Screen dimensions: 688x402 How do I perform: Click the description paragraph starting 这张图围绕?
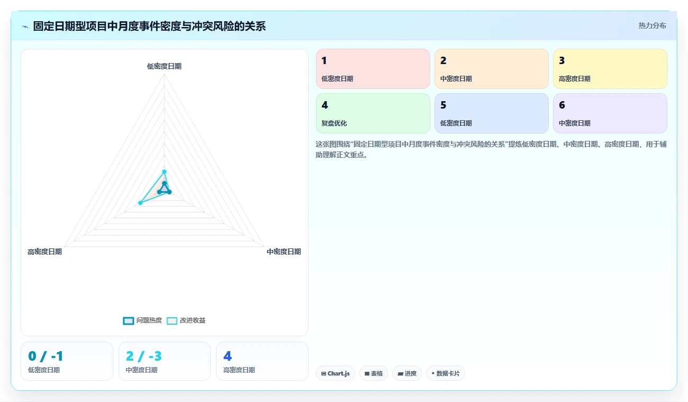[x=491, y=149]
